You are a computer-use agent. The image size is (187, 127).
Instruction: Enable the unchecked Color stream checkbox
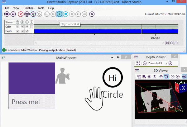pos(31,27)
